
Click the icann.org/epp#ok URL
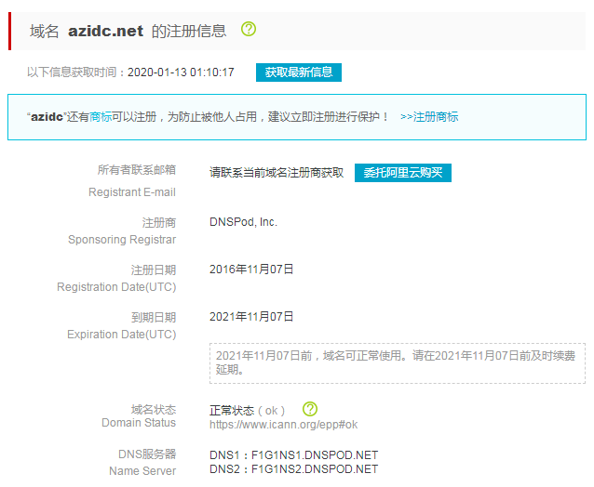[283, 424]
